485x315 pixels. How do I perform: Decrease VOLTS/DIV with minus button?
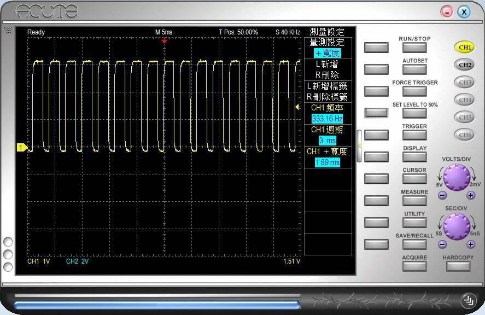pyautogui.click(x=443, y=195)
